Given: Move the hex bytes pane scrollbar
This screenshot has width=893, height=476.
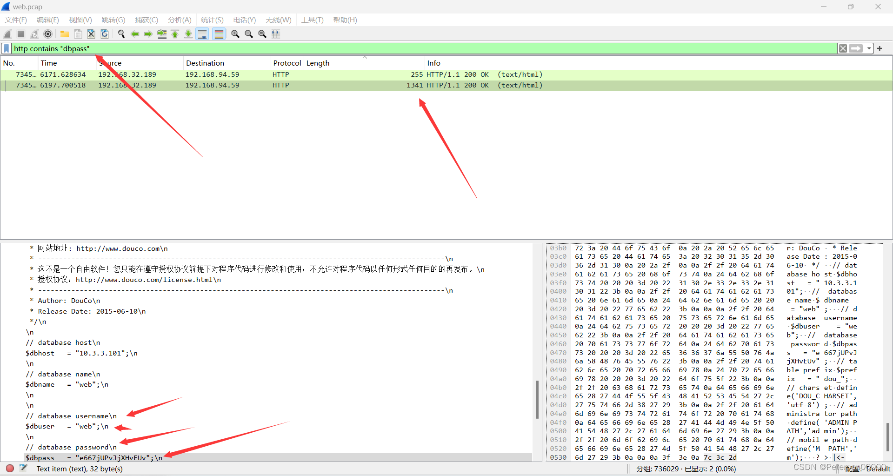Looking at the screenshot, I should [x=887, y=436].
